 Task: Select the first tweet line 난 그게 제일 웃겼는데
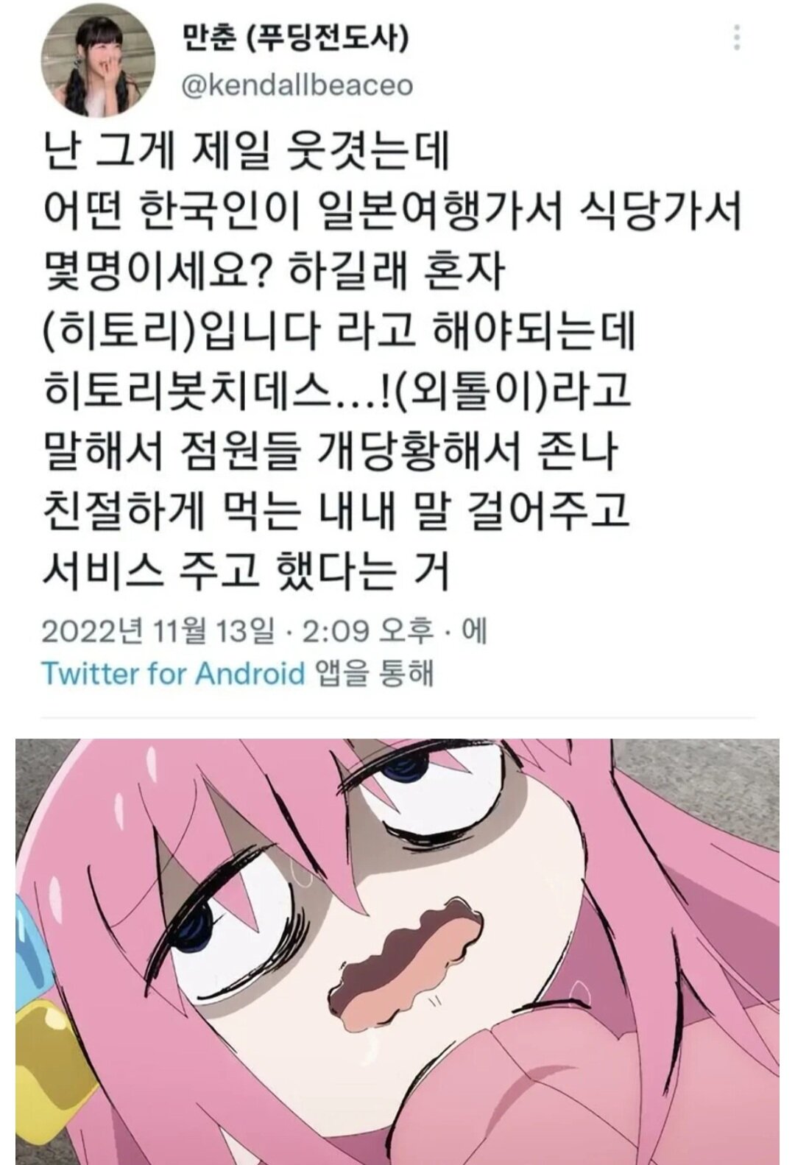tap(245, 151)
